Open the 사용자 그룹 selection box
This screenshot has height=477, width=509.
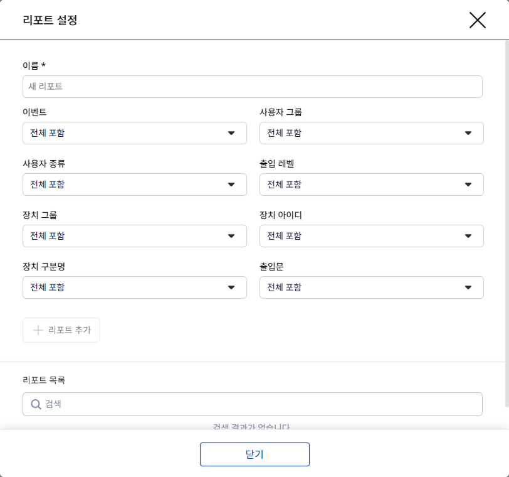(364, 133)
